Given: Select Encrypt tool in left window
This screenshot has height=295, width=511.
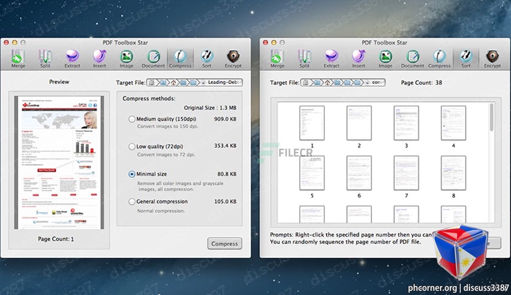Looking at the screenshot, I should (233, 59).
